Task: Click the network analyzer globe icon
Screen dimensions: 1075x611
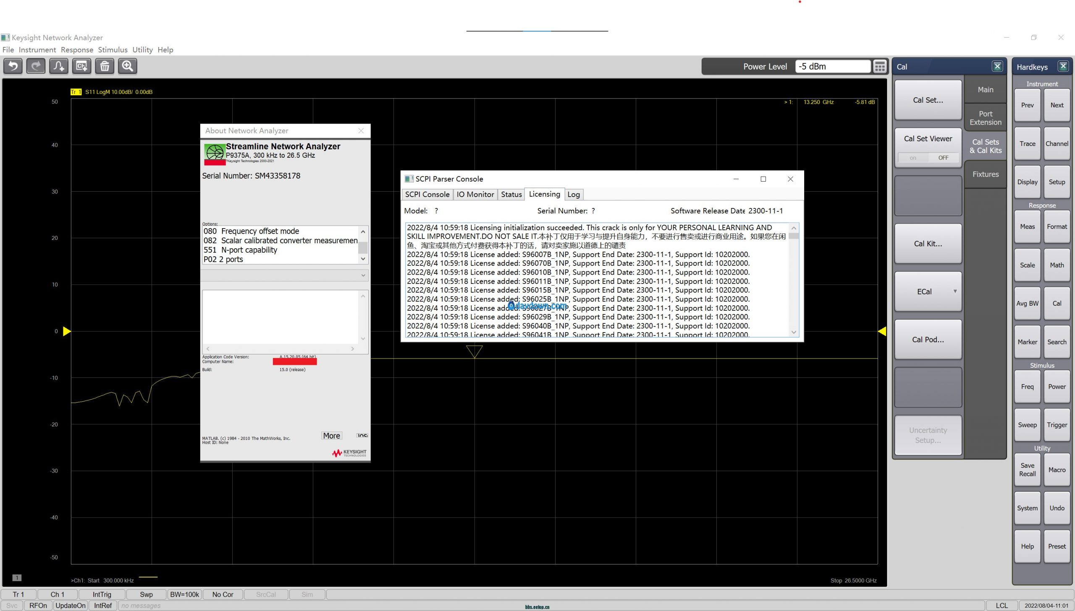Action: 215,152
